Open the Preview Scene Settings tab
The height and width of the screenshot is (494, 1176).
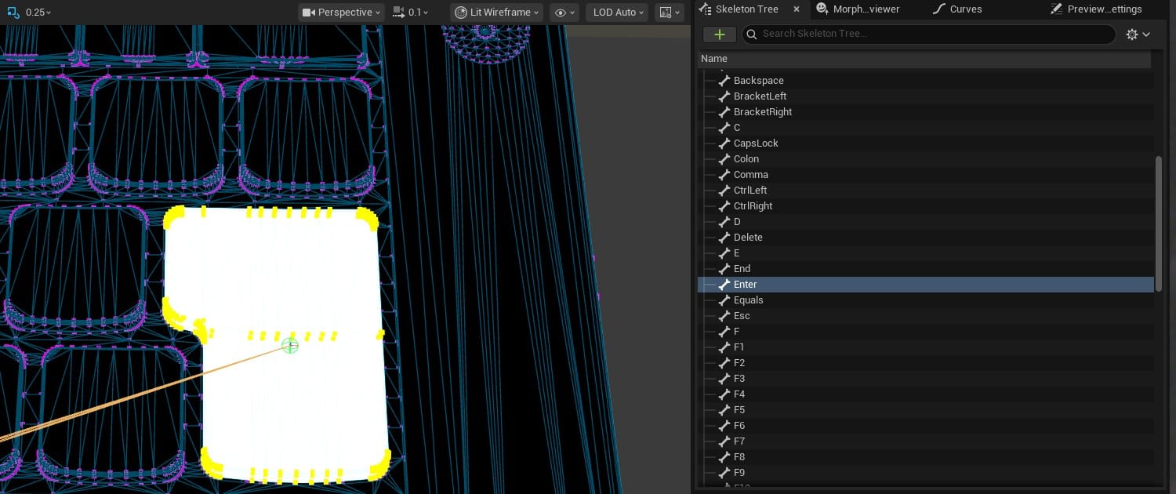1096,9
